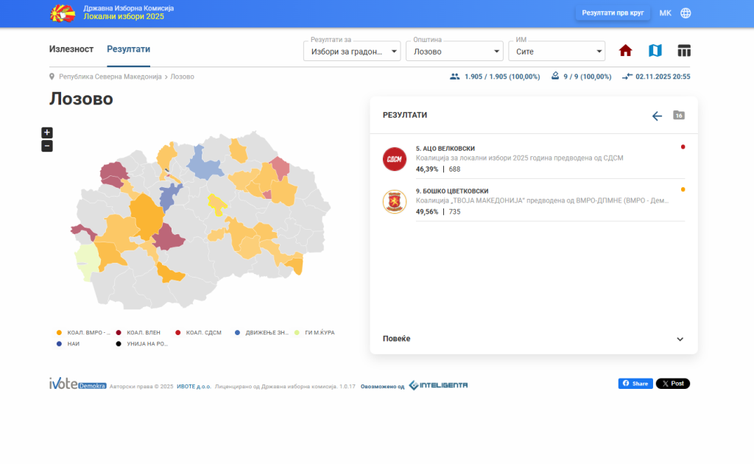This screenshot has width=754, height=464.
Task: Open the Општина dropdown
Action: [x=454, y=52]
